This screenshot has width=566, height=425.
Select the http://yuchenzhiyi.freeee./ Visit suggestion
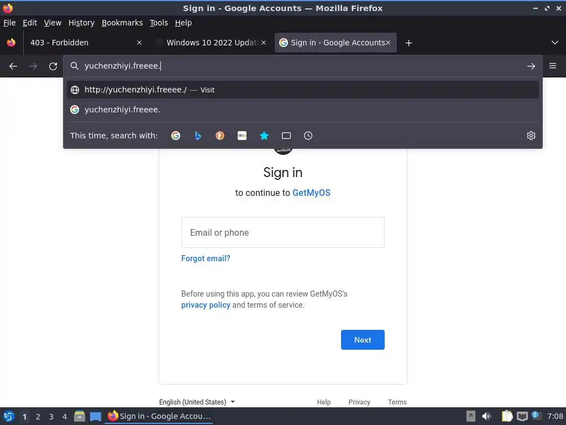303,90
